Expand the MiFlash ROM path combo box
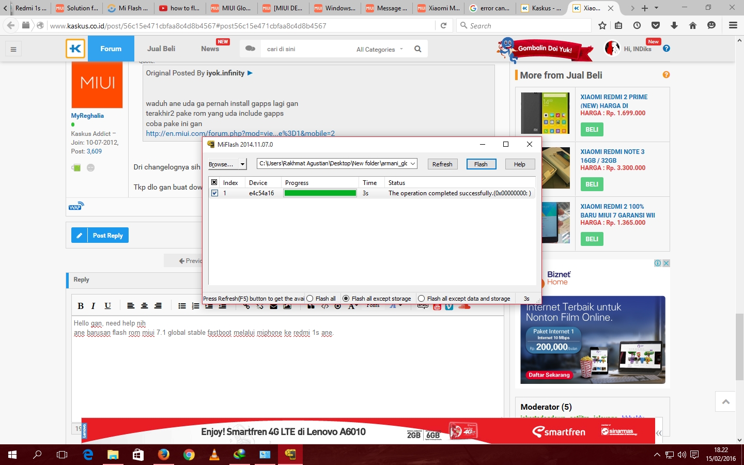Image resolution: width=744 pixels, height=465 pixels. [413, 164]
